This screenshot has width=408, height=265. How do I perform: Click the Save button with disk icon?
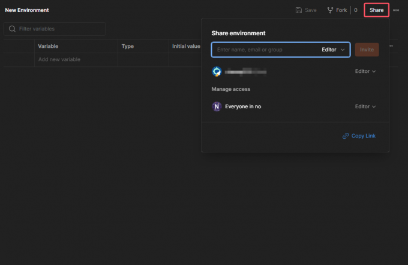pos(306,10)
